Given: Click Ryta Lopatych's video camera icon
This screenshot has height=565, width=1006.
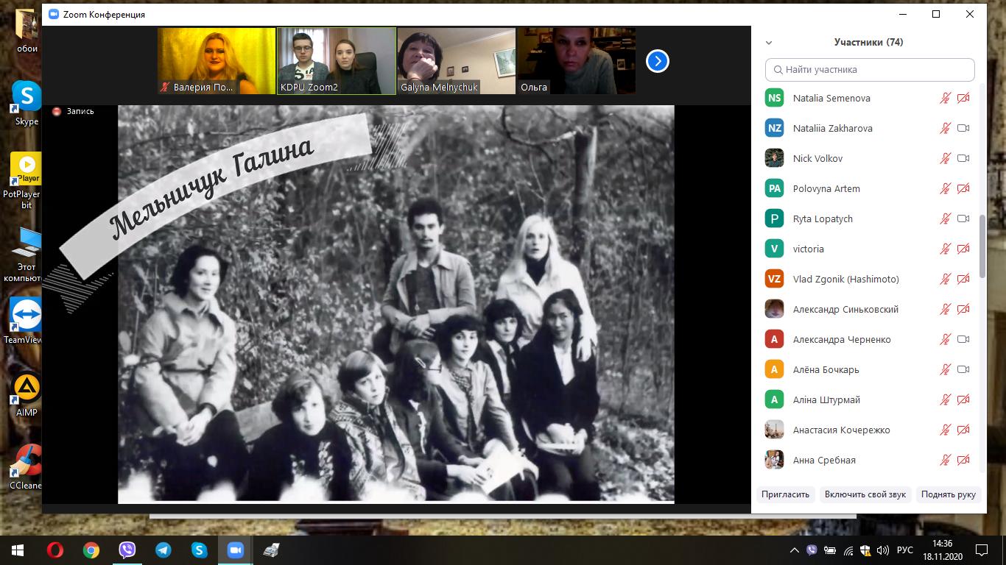Looking at the screenshot, I should (x=963, y=218).
